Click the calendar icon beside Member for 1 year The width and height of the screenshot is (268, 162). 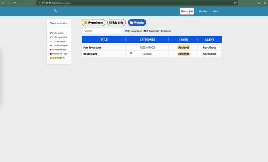click(50, 54)
